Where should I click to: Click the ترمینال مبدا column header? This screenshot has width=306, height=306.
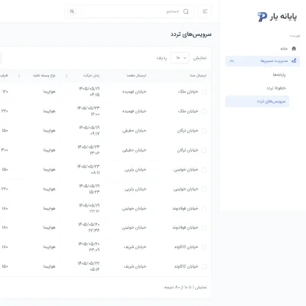(x=198, y=76)
